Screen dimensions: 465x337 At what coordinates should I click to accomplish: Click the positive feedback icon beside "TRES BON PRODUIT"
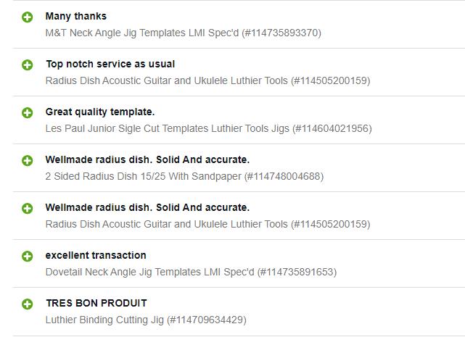(x=28, y=304)
